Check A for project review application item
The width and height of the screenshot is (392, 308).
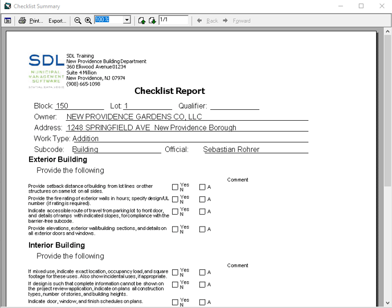click(202, 285)
